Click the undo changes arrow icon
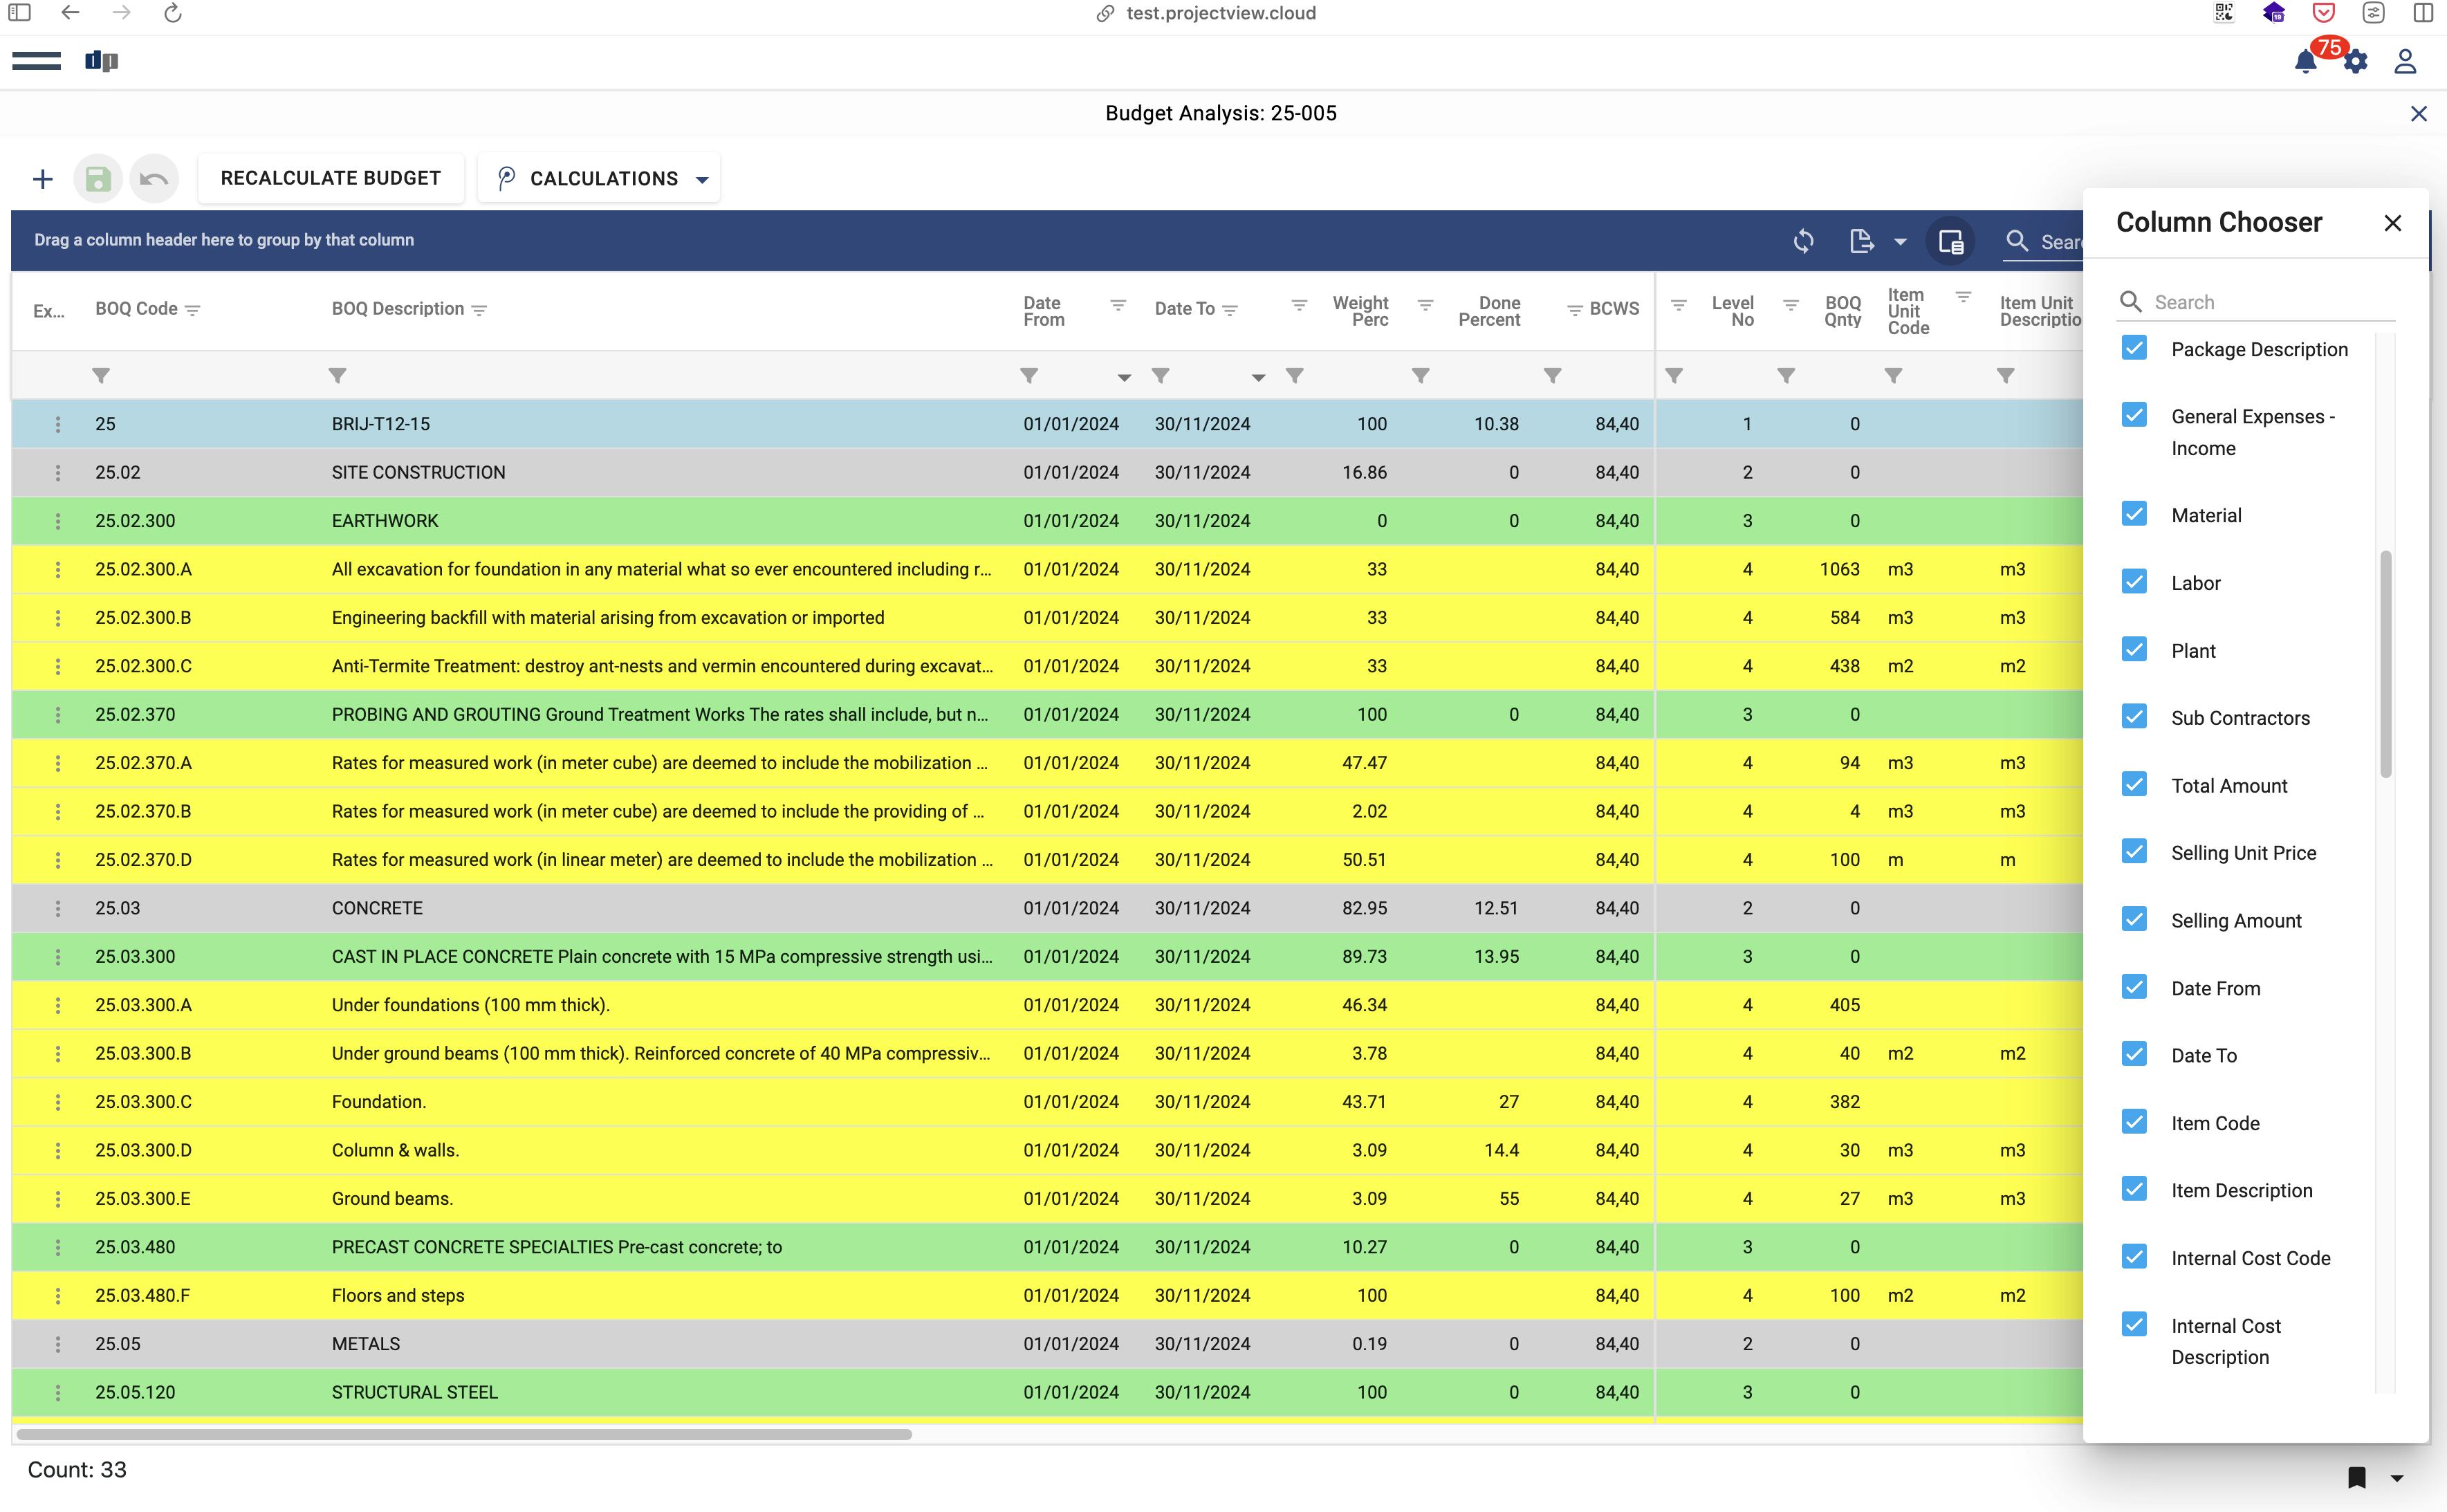Image resolution: width=2447 pixels, height=1512 pixels. (154, 179)
